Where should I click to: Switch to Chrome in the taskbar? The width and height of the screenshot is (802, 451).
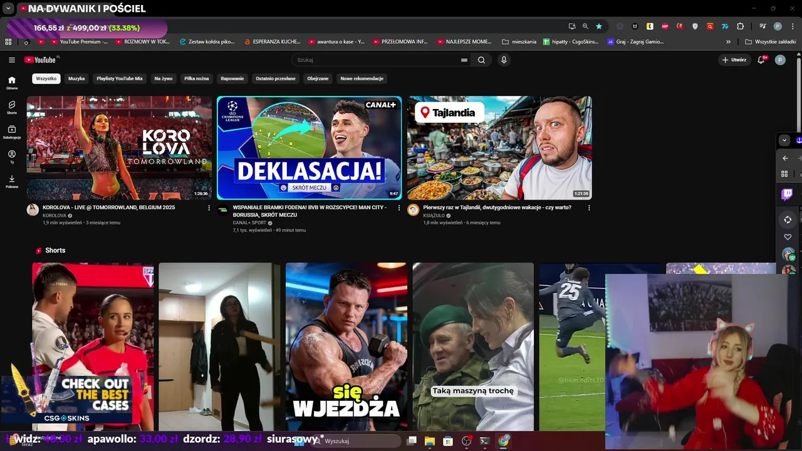(503, 441)
